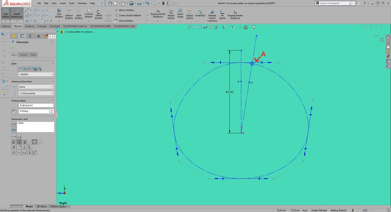
Task: Click the Exit Sketch button
Action: (5, 13)
